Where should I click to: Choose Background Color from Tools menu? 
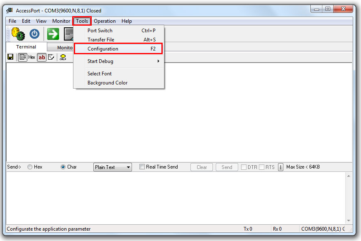pos(119,83)
